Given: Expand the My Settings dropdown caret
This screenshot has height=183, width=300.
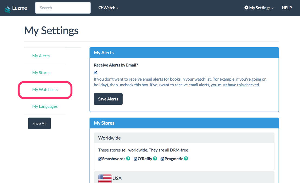Looking at the screenshot, I should pos(273,8).
